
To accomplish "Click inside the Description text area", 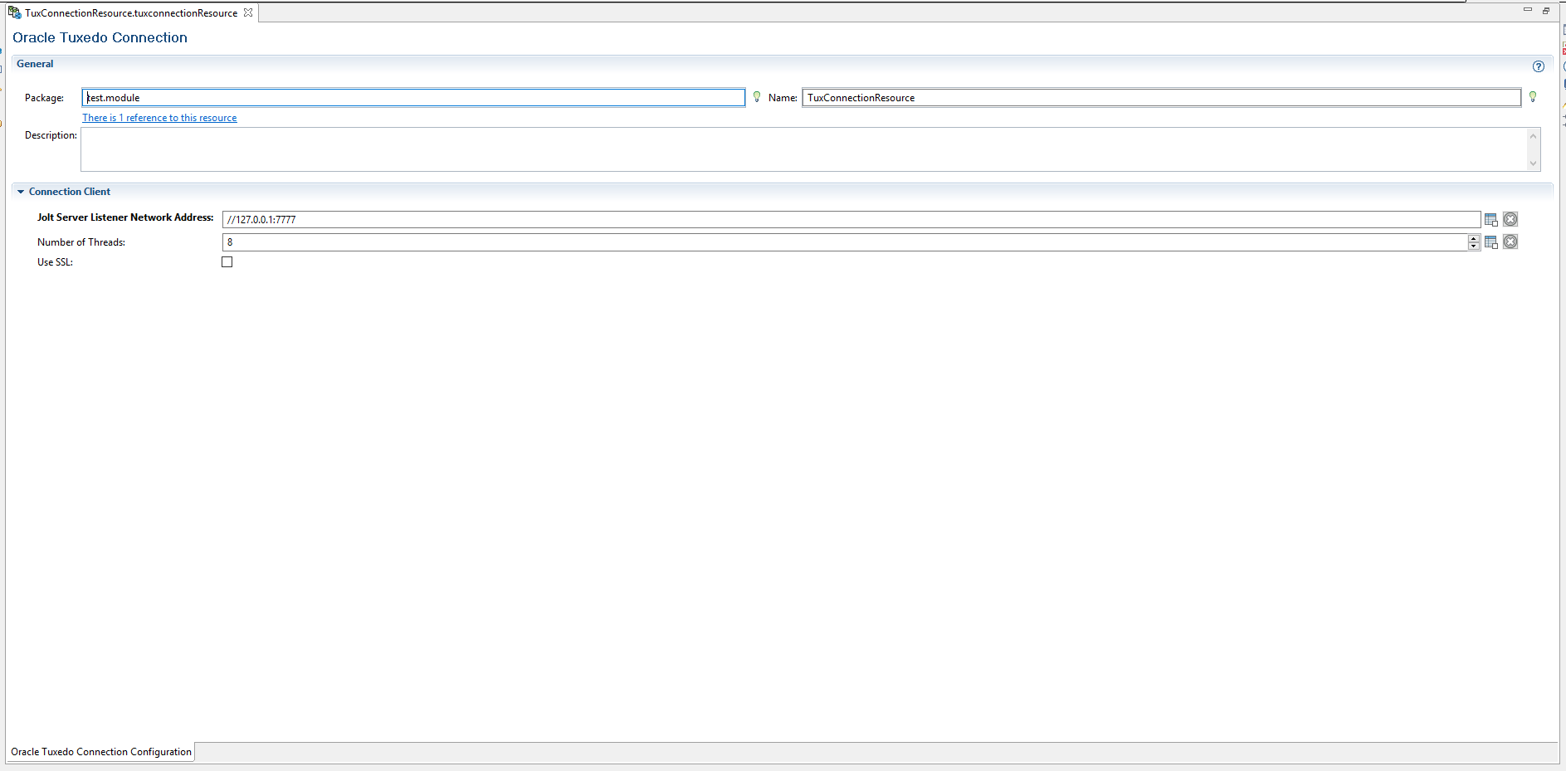I will click(804, 149).
